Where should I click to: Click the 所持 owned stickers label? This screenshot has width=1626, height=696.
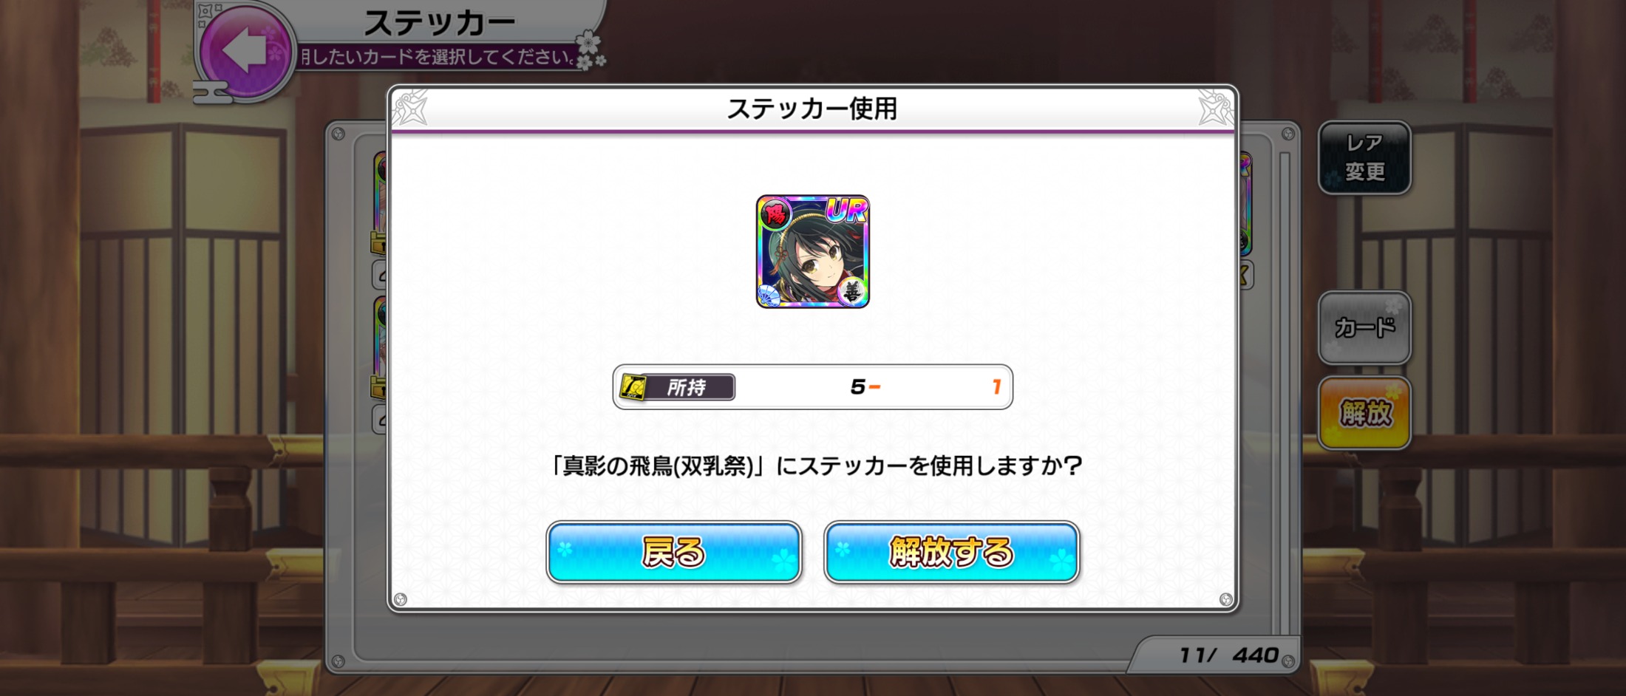pyautogui.click(x=686, y=387)
